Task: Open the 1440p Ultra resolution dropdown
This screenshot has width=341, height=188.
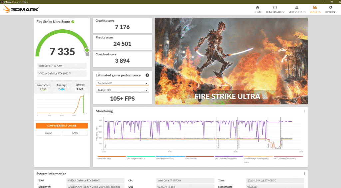Action: coord(122,90)
